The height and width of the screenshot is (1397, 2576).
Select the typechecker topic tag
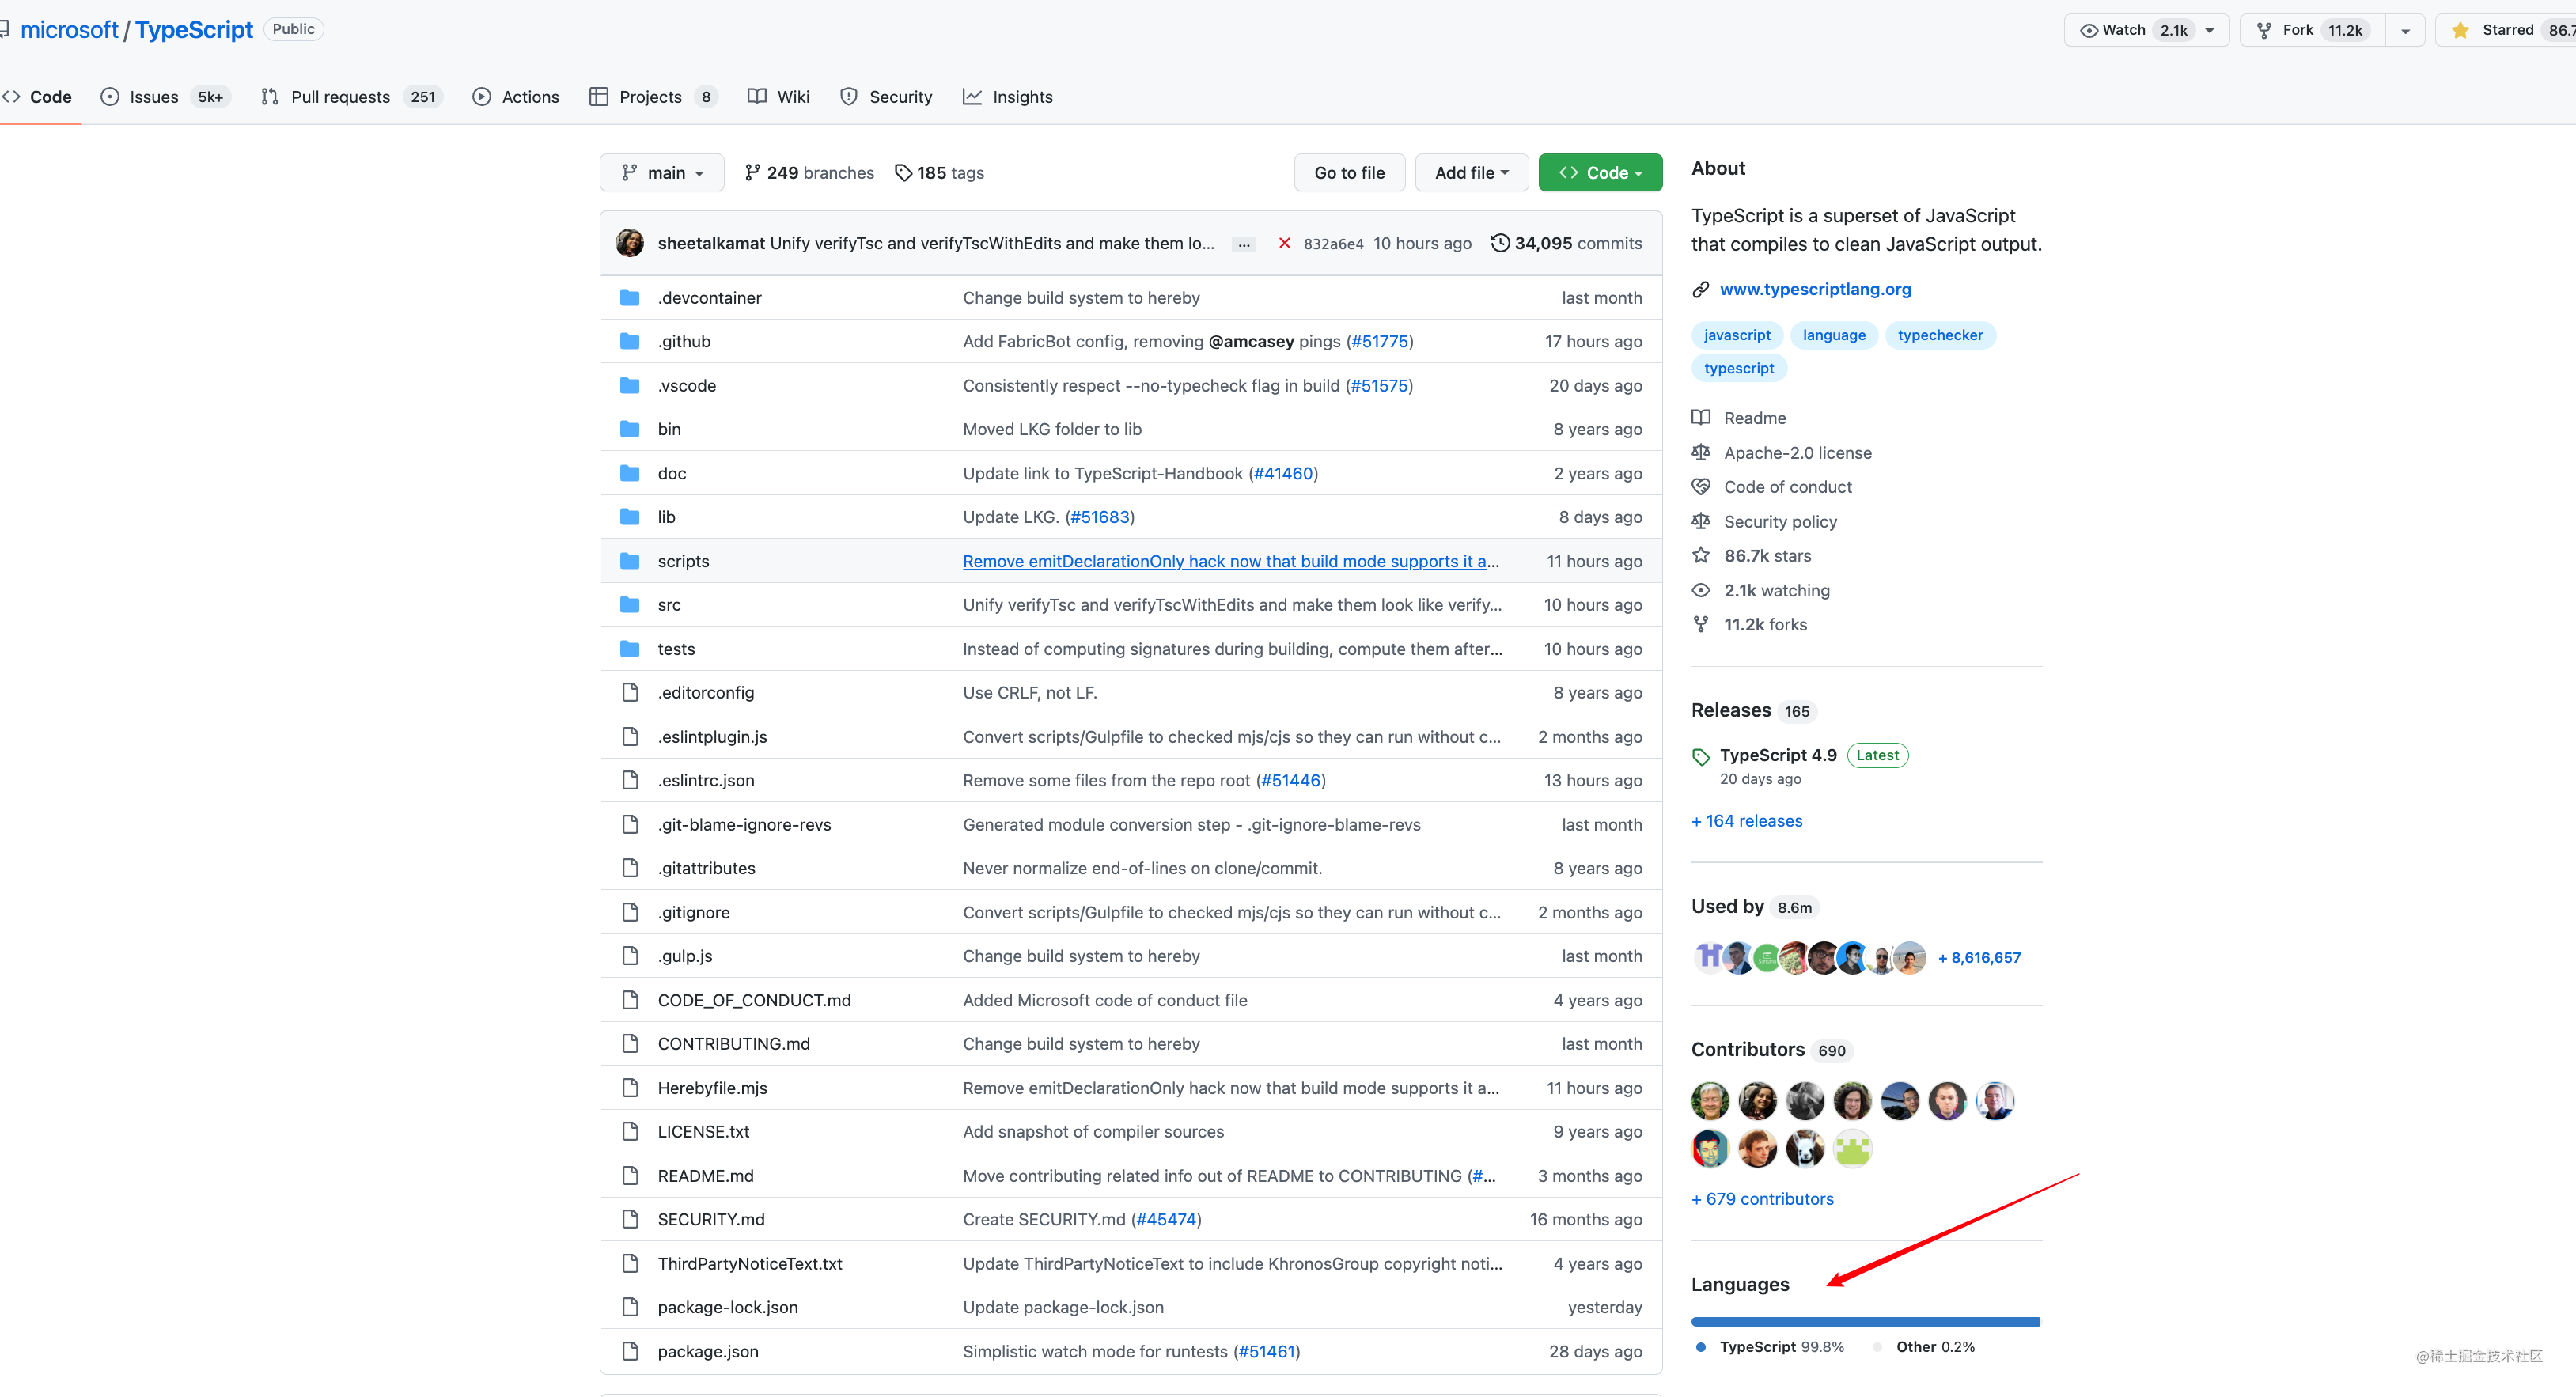[x=1939, y=335]
